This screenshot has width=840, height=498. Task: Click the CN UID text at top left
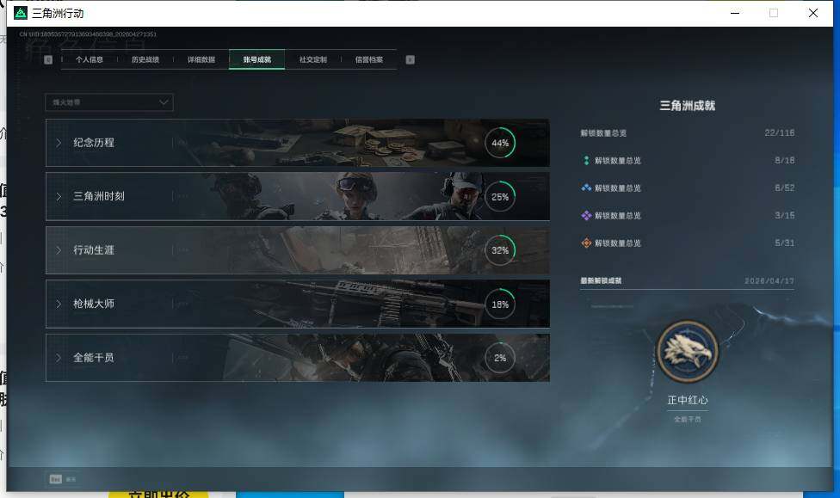88,34
